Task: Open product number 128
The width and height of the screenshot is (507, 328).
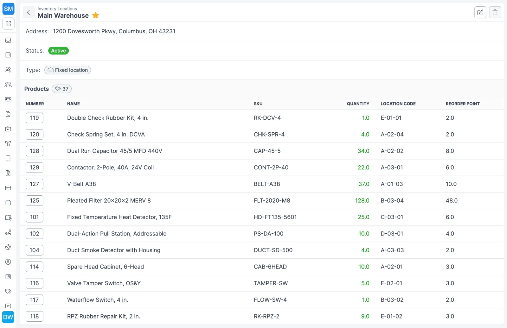Action: tap(34, 151)
